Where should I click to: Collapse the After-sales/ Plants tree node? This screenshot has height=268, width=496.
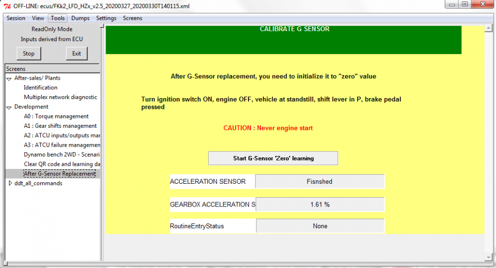click(x=9, y=79)
